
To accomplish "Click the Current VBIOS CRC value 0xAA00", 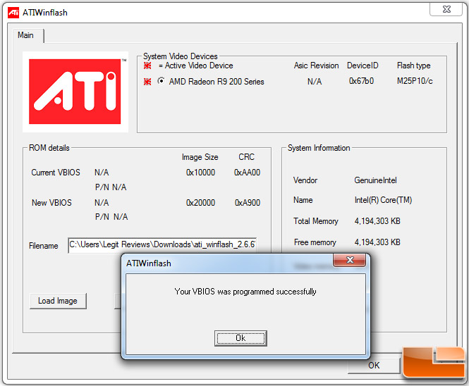I will [x=247, y=173].
